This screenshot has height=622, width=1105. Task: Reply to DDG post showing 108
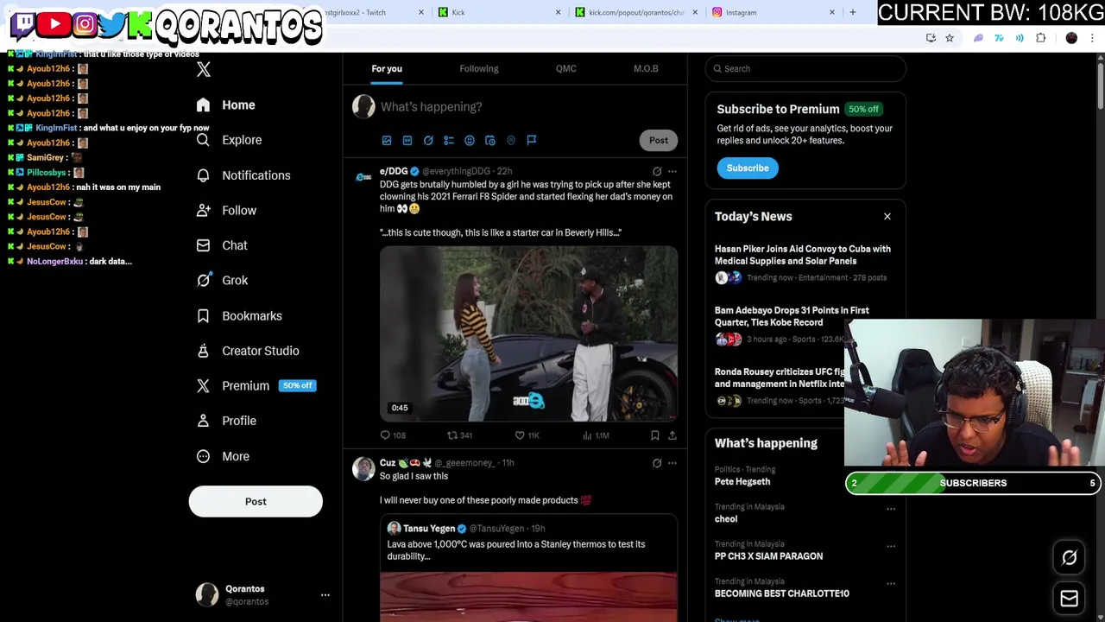point(393,435)
